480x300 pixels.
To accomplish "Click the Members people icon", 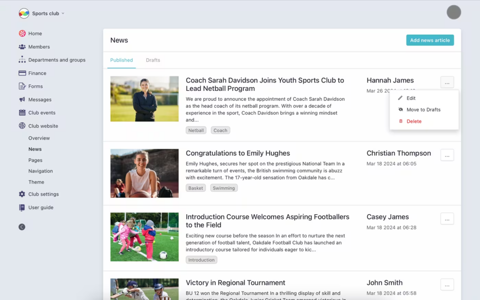I will [x=22, y=47].
